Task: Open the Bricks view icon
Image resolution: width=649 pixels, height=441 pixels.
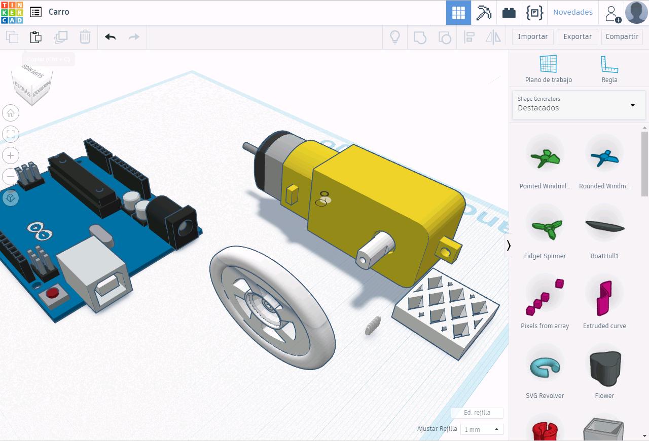Action: click(x=509, y=12)
